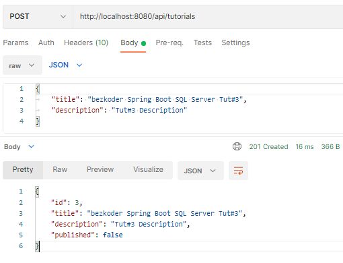Click the opening brace in response body

coord(37,192)
